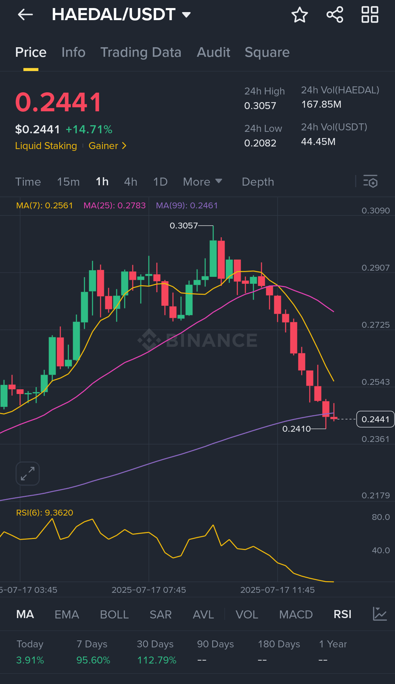Switch to the Info tab

(x=74, y=52)
